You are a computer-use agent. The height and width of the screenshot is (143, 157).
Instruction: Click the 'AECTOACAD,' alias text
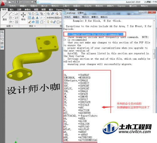[70, 116]
